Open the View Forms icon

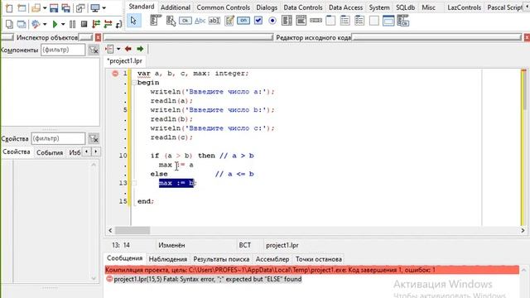click(x=22, y=24)
